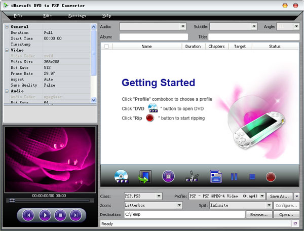Click the Configure button
Image resolution: width=304 pixels, height=231 pixels.
286,205
